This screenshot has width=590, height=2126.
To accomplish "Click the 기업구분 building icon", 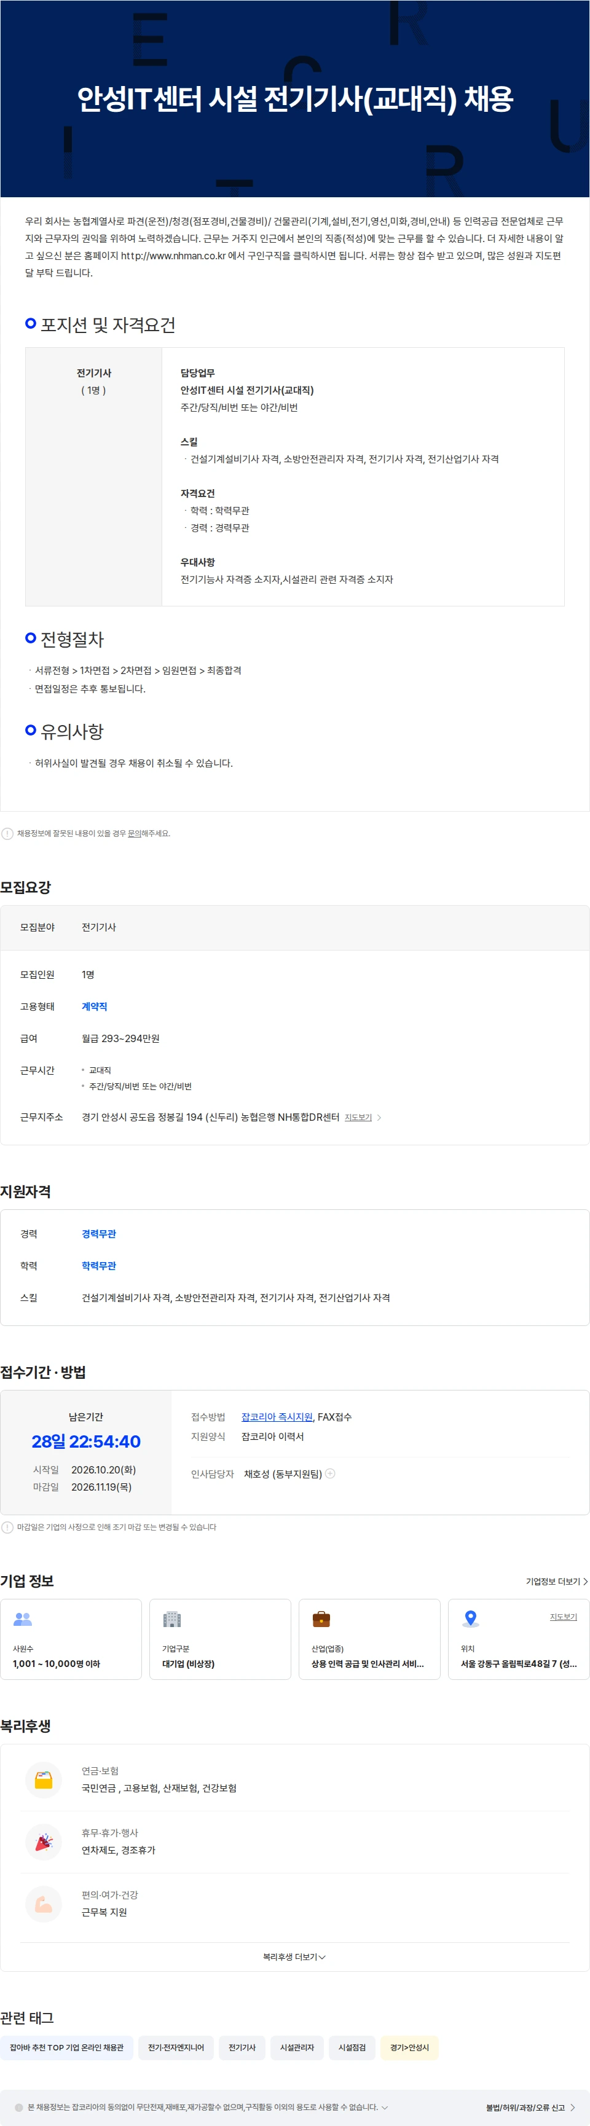I will pyautogui.click(x=171, y=1619).
